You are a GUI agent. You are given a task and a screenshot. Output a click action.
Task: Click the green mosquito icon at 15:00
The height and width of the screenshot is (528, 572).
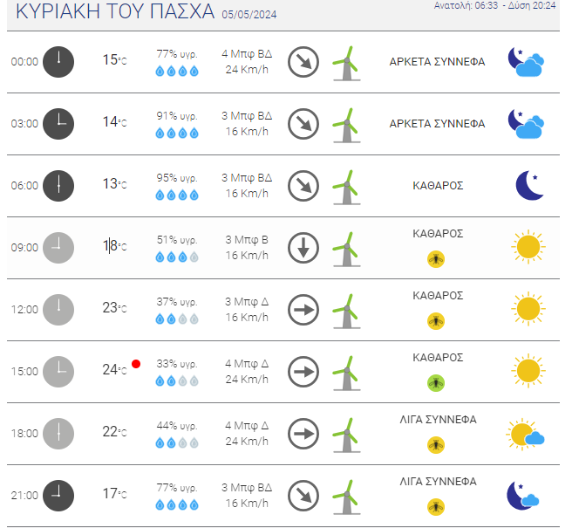point(436,383)
